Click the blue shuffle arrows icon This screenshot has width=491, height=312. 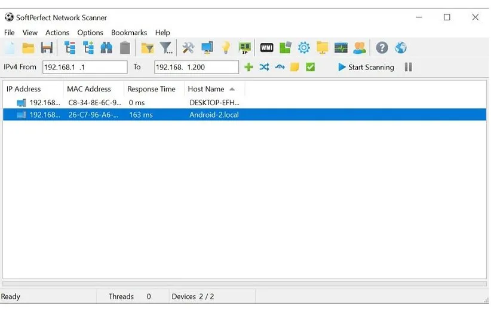[x=264, y=68]
